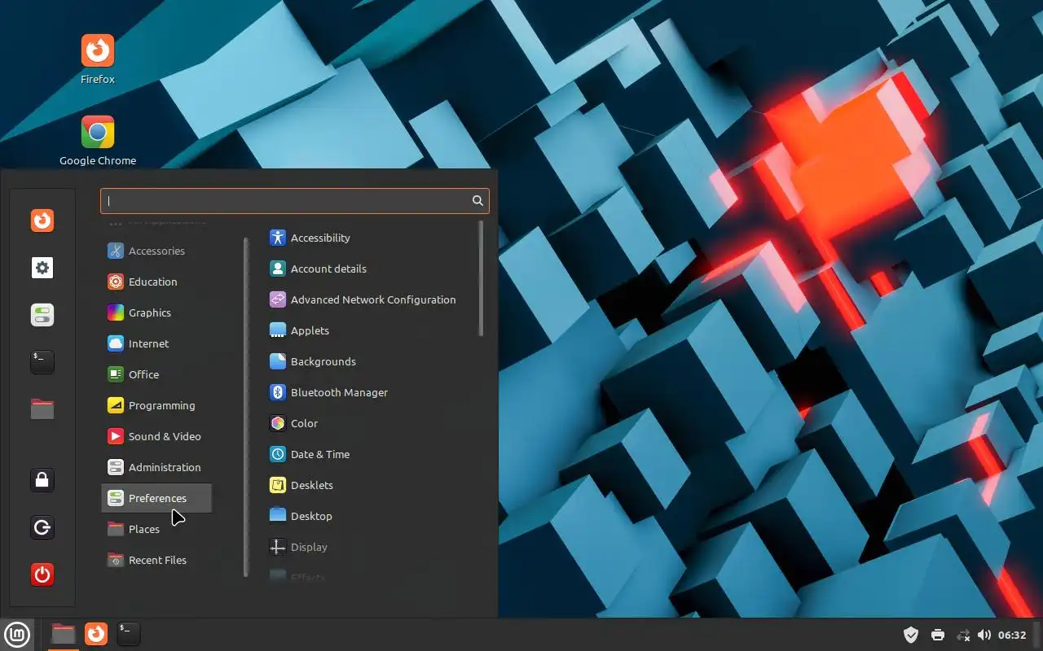Image resolution: width=1043 pixels, height=651 pixels.
Task: Open Files folder in favorites sidebar
Action: (42, 409)
